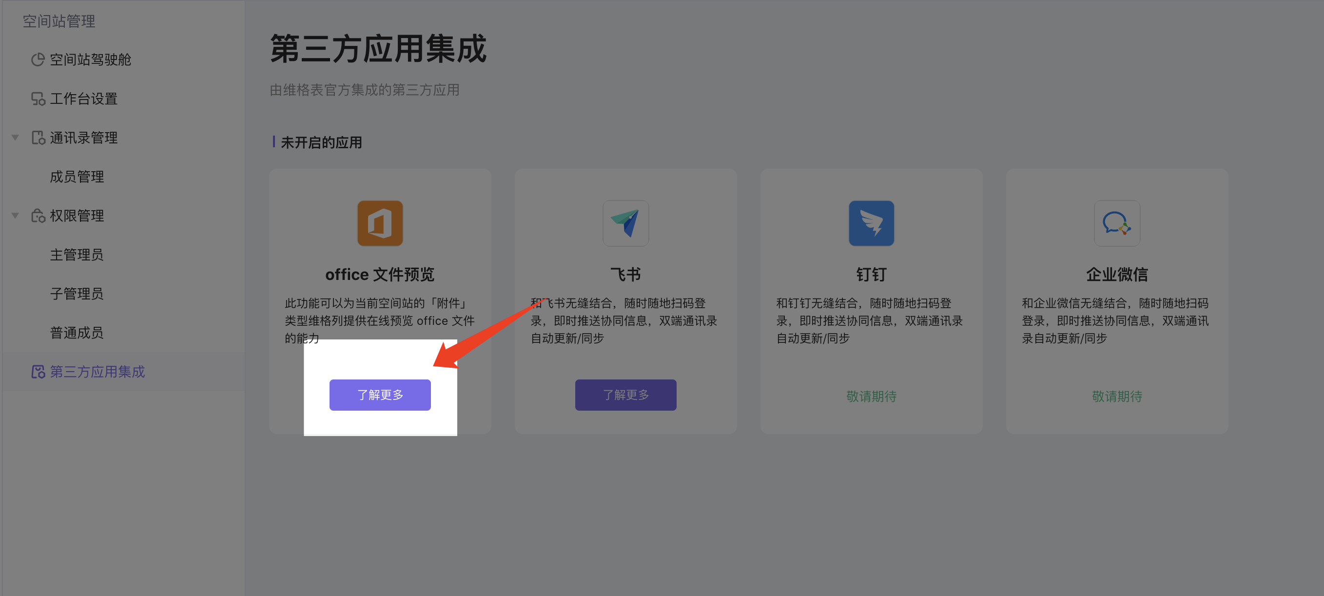Click the DingTalk (钉钉) app icon
Image resolution: width=1324 pixels, height=596 pixels.
(x=871, y=223)
